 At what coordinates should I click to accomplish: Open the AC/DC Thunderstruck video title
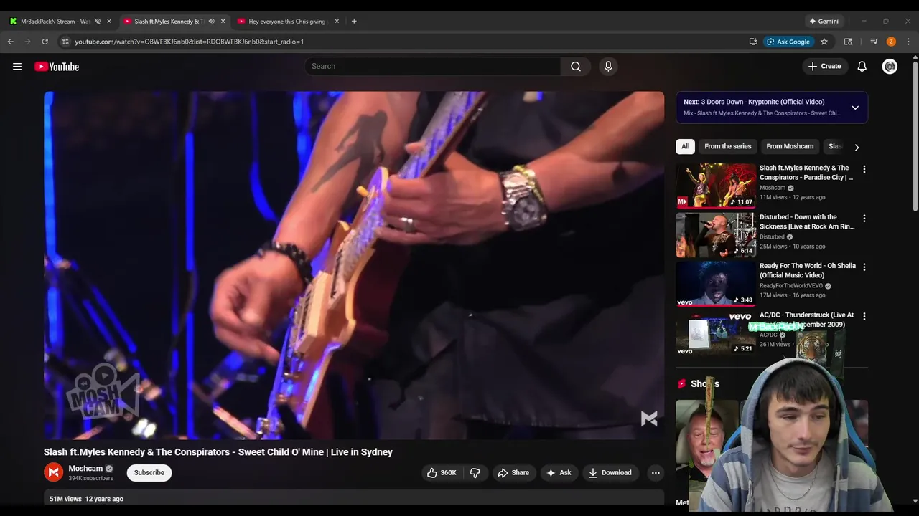pos(806,320)
